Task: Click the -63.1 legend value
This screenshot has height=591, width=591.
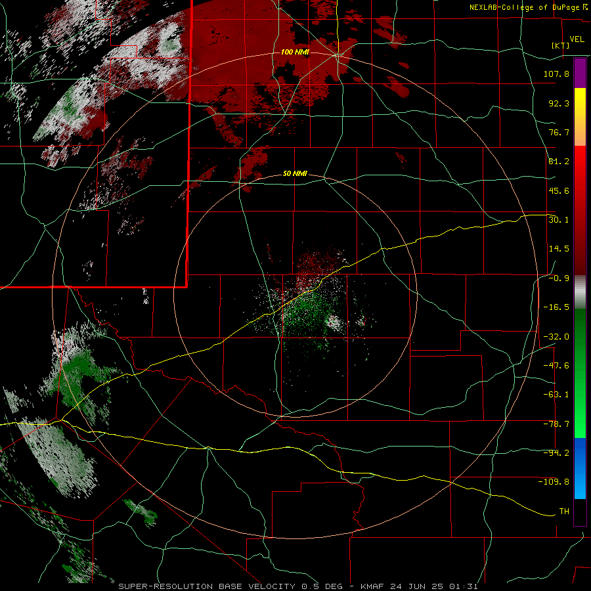Action: [x=556, y=395]
